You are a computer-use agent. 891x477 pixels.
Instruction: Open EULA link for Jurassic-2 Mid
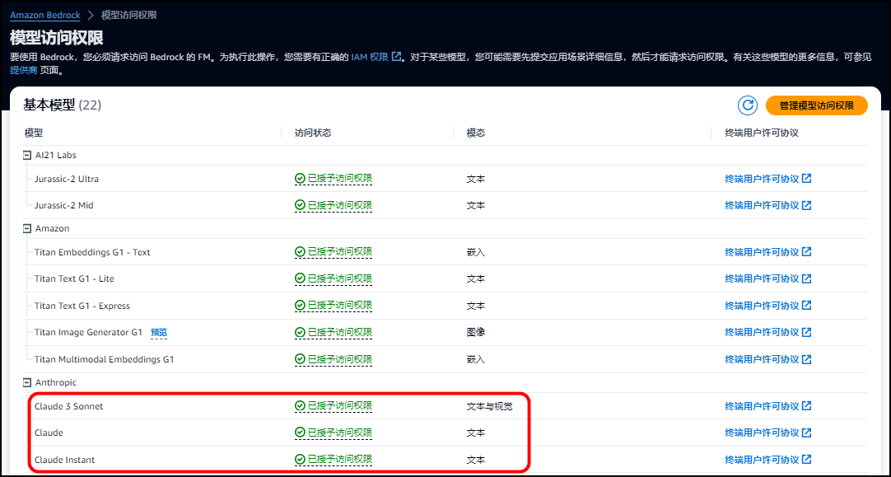click(x=768, y=205)
